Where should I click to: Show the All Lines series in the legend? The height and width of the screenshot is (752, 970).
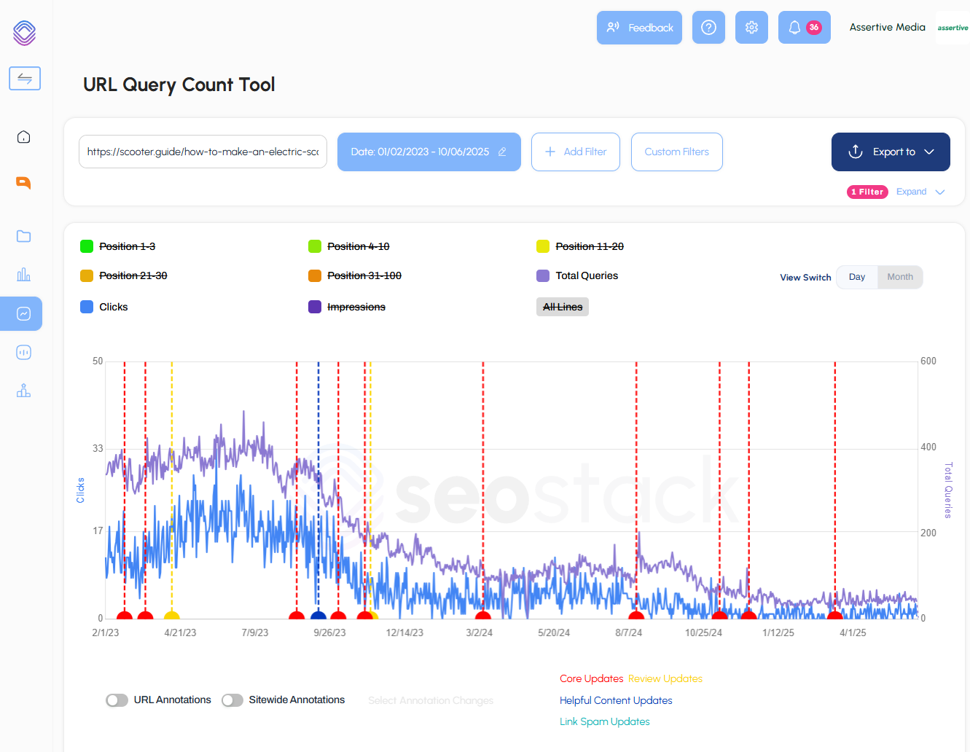pyautogui.click(x=562, y=306)
